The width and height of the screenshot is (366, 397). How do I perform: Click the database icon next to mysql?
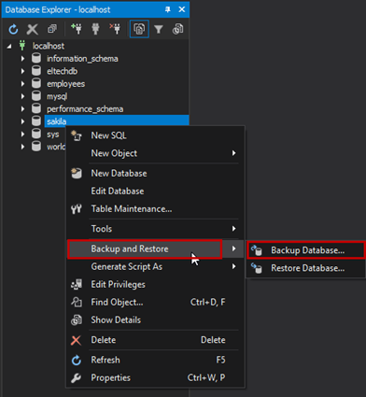point(36,96)
